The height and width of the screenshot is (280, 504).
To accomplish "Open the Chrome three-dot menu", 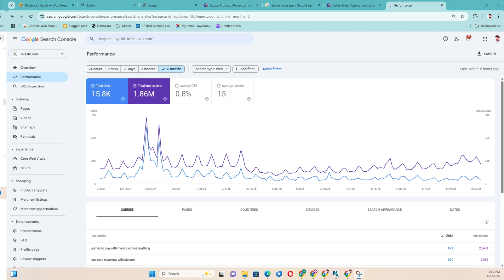I will click(x=499, y=16).
